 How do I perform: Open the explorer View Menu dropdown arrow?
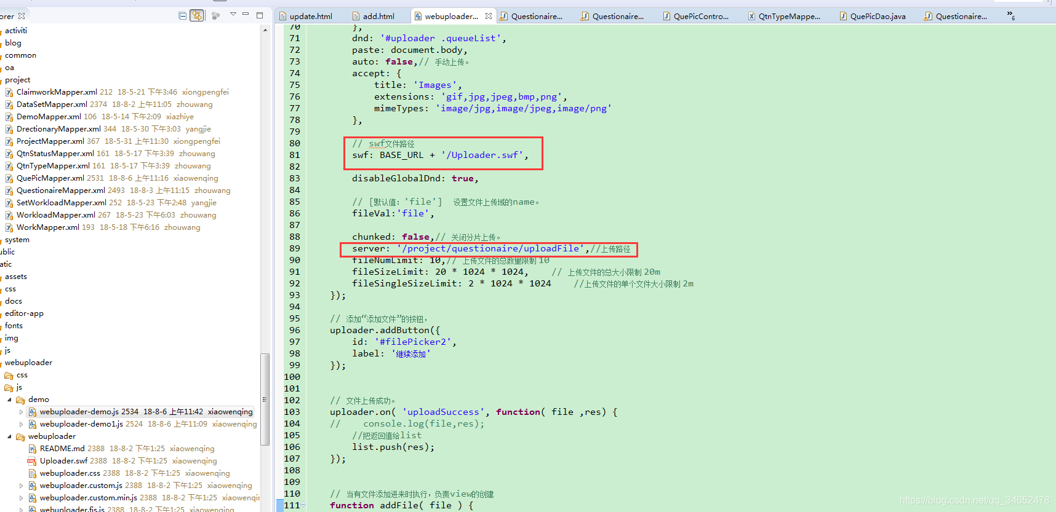click(233, 14)
